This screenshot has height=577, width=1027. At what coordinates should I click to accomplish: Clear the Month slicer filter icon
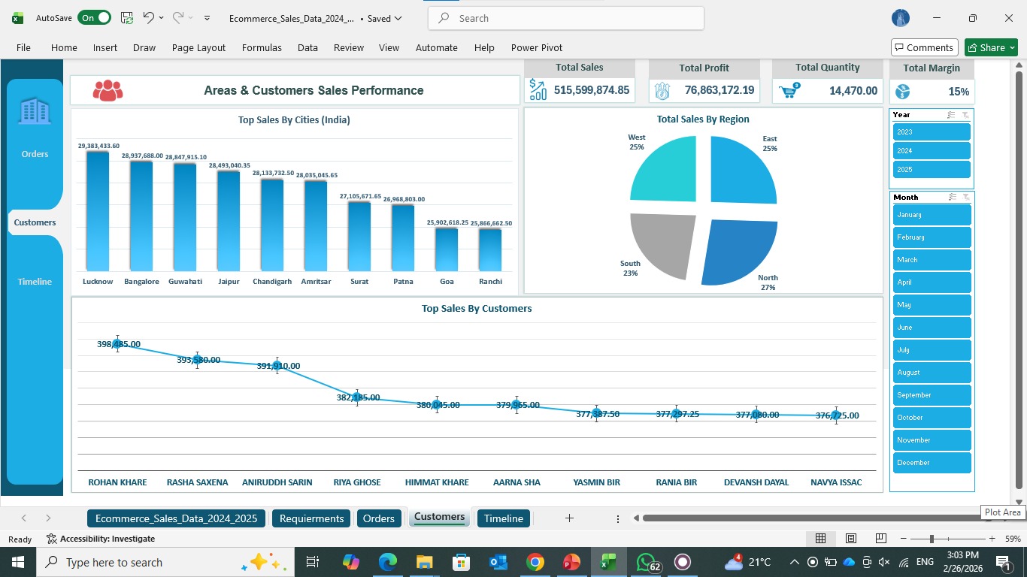pyautogui.click(x=965, y=197)
